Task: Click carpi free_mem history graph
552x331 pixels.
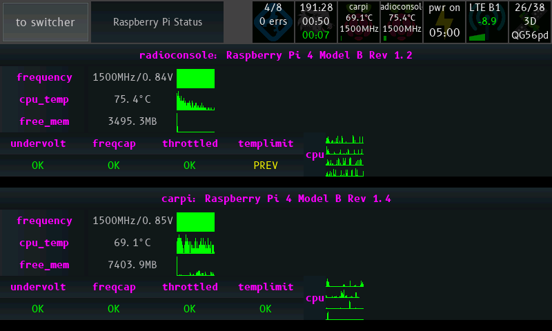Action: [195, 266]
